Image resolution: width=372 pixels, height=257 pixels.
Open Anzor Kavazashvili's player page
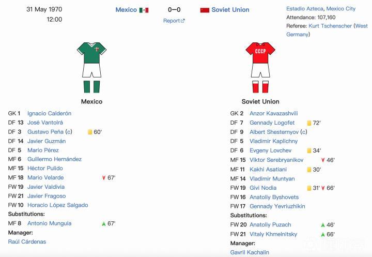coord(273,113)
